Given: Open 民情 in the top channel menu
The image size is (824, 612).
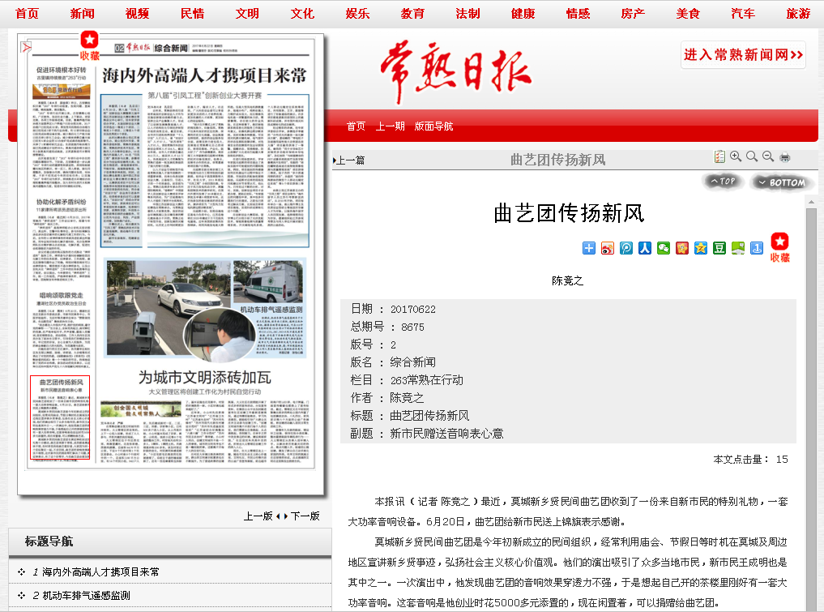Looking at the screenshot, I should coord(192,14).
